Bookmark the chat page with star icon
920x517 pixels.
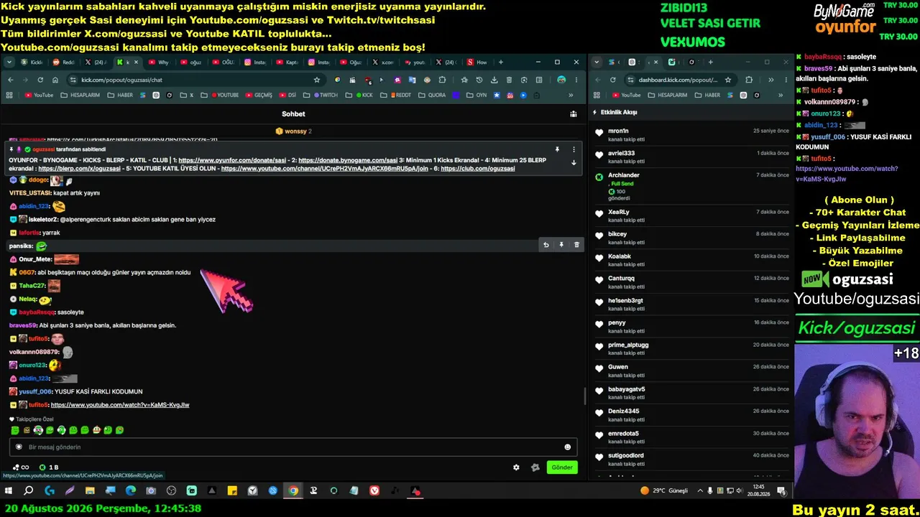316,80
